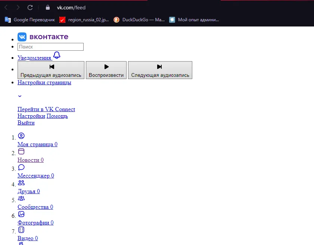Click the vk.com/feed address bar
Screen dimensions: 314x245
(x=71, y=7)
